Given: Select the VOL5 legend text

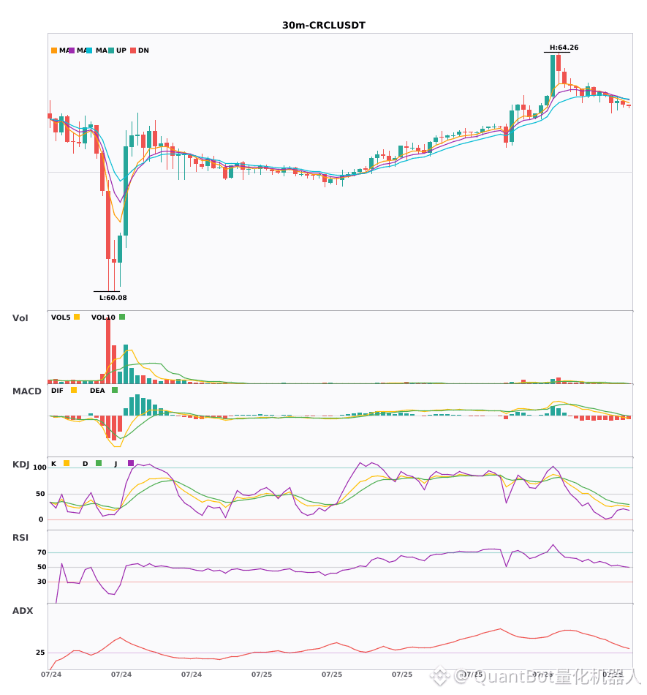Looking at the screenshot, I should pyautogui.click(x=61, y=318).
